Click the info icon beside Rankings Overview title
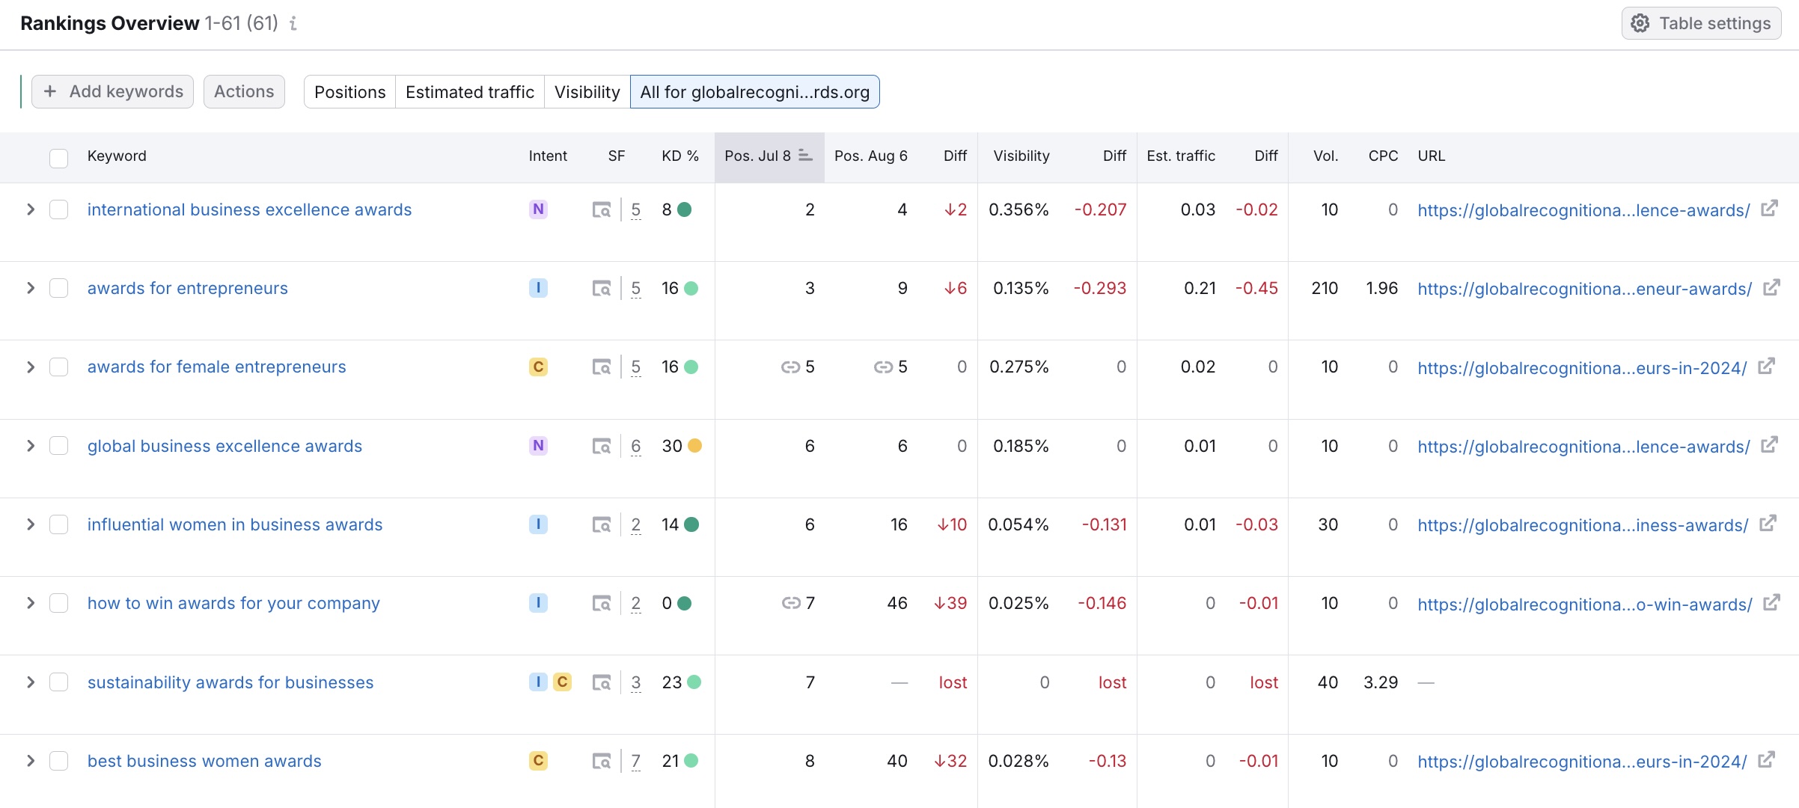 point(293,24)
